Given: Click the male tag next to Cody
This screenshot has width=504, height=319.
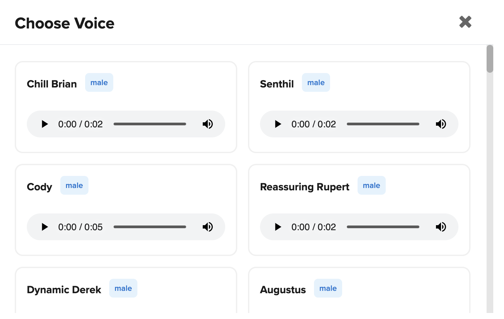Looking at the screenshot, I should pos(74,186).
